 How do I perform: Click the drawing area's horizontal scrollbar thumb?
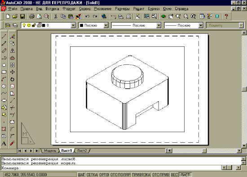[x=204, y=150]
